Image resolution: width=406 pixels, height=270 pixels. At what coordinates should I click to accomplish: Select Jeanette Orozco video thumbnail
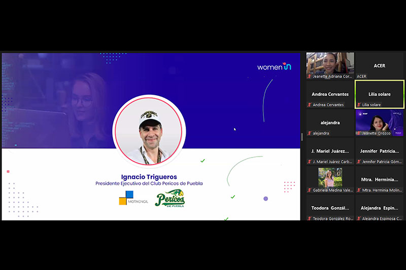click(x=379, y=123)
